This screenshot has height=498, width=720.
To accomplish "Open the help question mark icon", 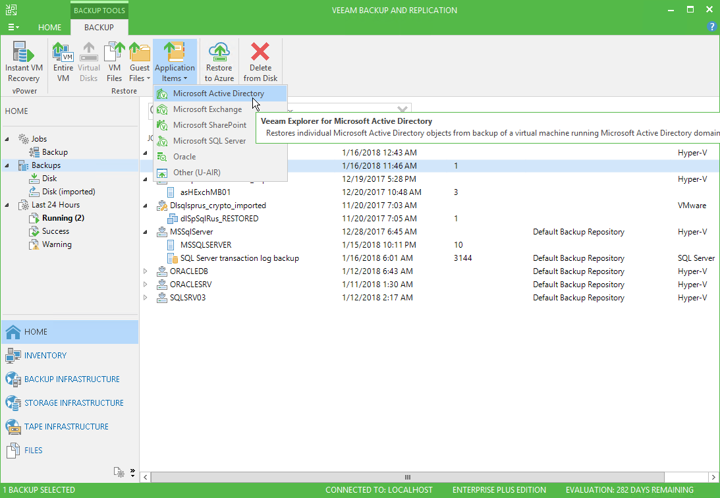I will tap(711, 26).
